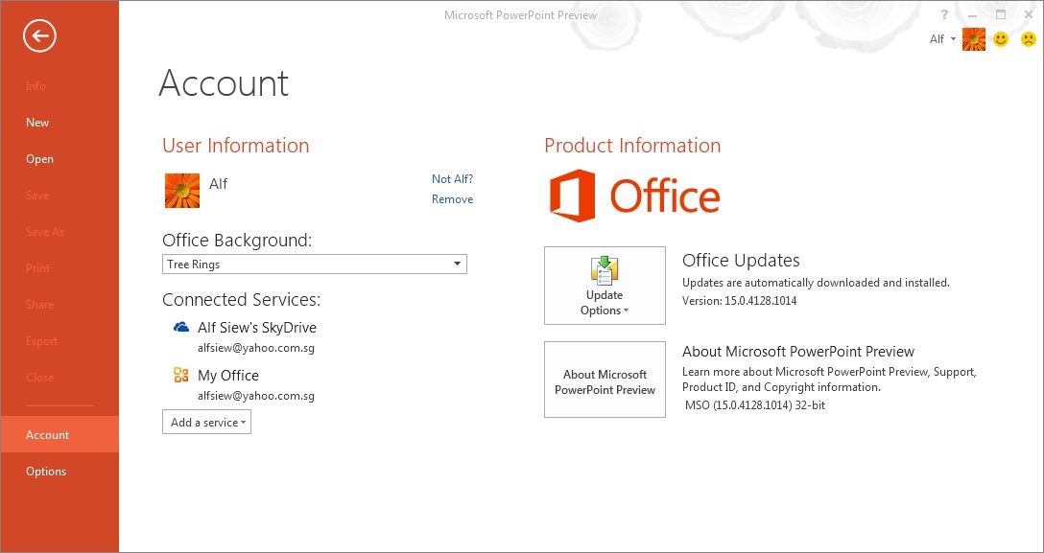Open the Alf account dropdown in the title bar
The height and width of the screenshot is (553, 1044).
942,39
